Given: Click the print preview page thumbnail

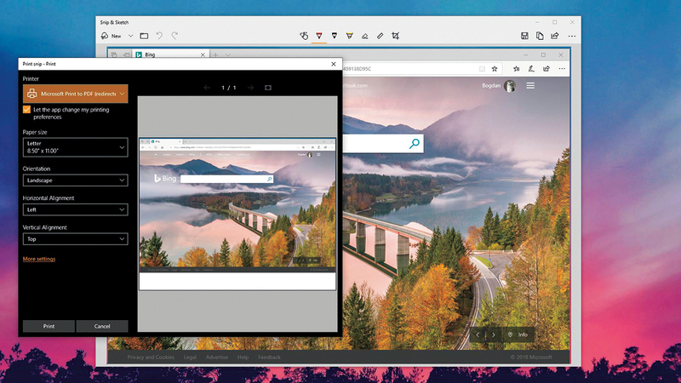Looking at the screenshot, I should pos(237,213).
